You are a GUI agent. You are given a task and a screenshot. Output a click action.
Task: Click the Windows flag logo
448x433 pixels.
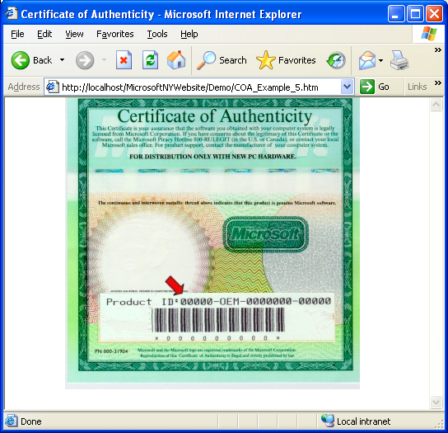[428, 34]
